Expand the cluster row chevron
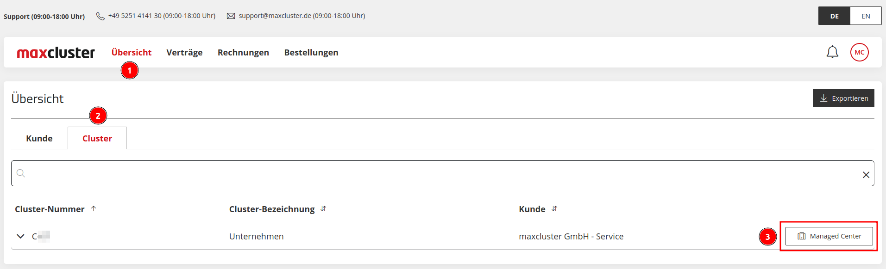The width and height of the screenshot is (886, 269). pyautogui.click(x=20, y=236)
